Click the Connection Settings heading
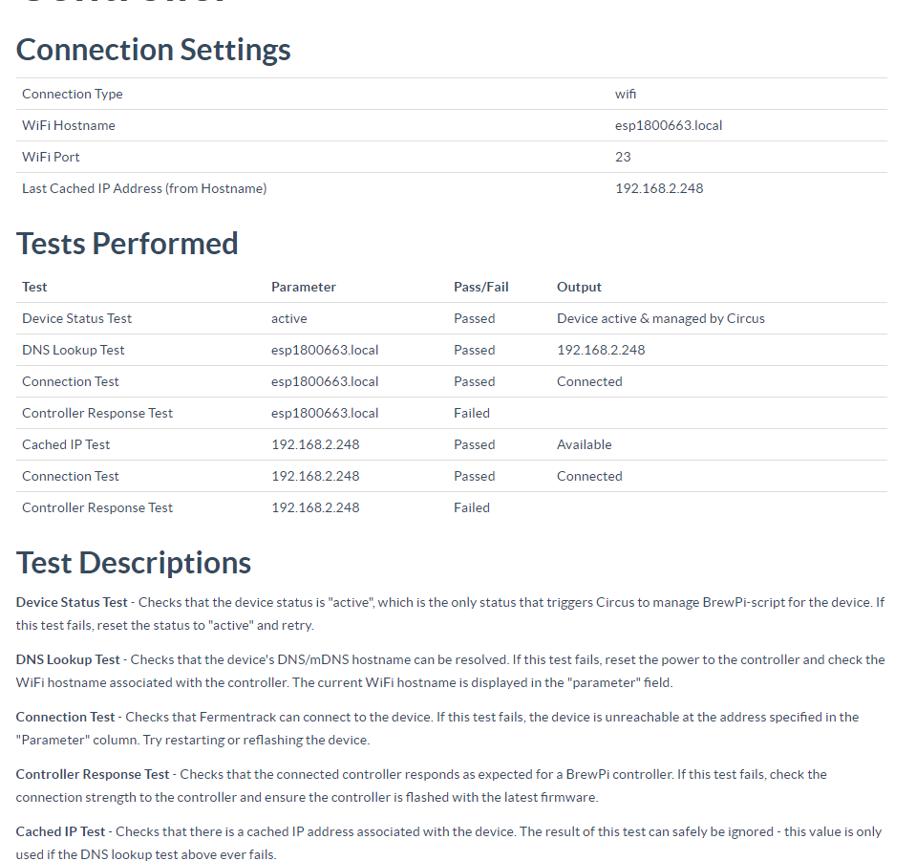916x861 pixels. [x=153, y=50]
